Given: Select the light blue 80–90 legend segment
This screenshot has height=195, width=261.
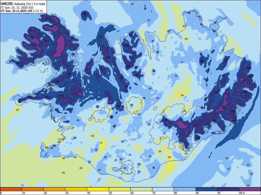Looking at the screenshot, I should pos(185,189).
